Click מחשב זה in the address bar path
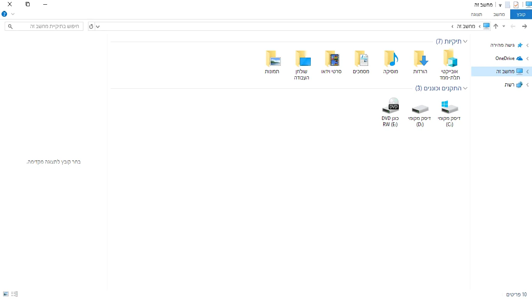Viewport: 532px width, 299px height. pos(466,26)
